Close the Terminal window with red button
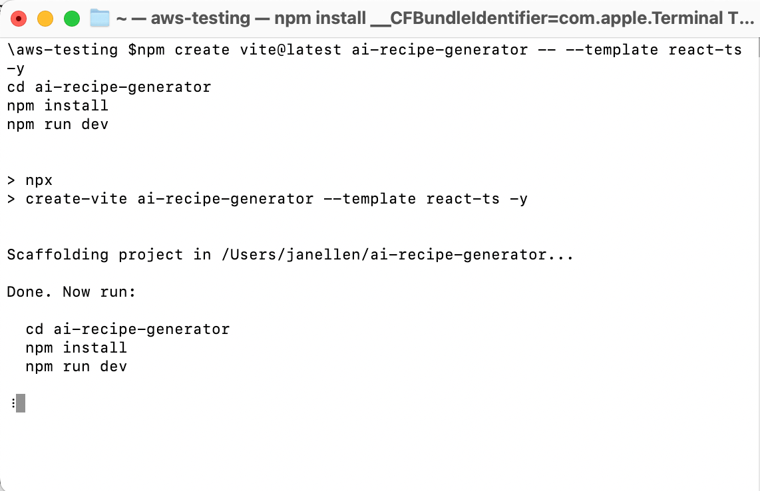 point(19,19)
